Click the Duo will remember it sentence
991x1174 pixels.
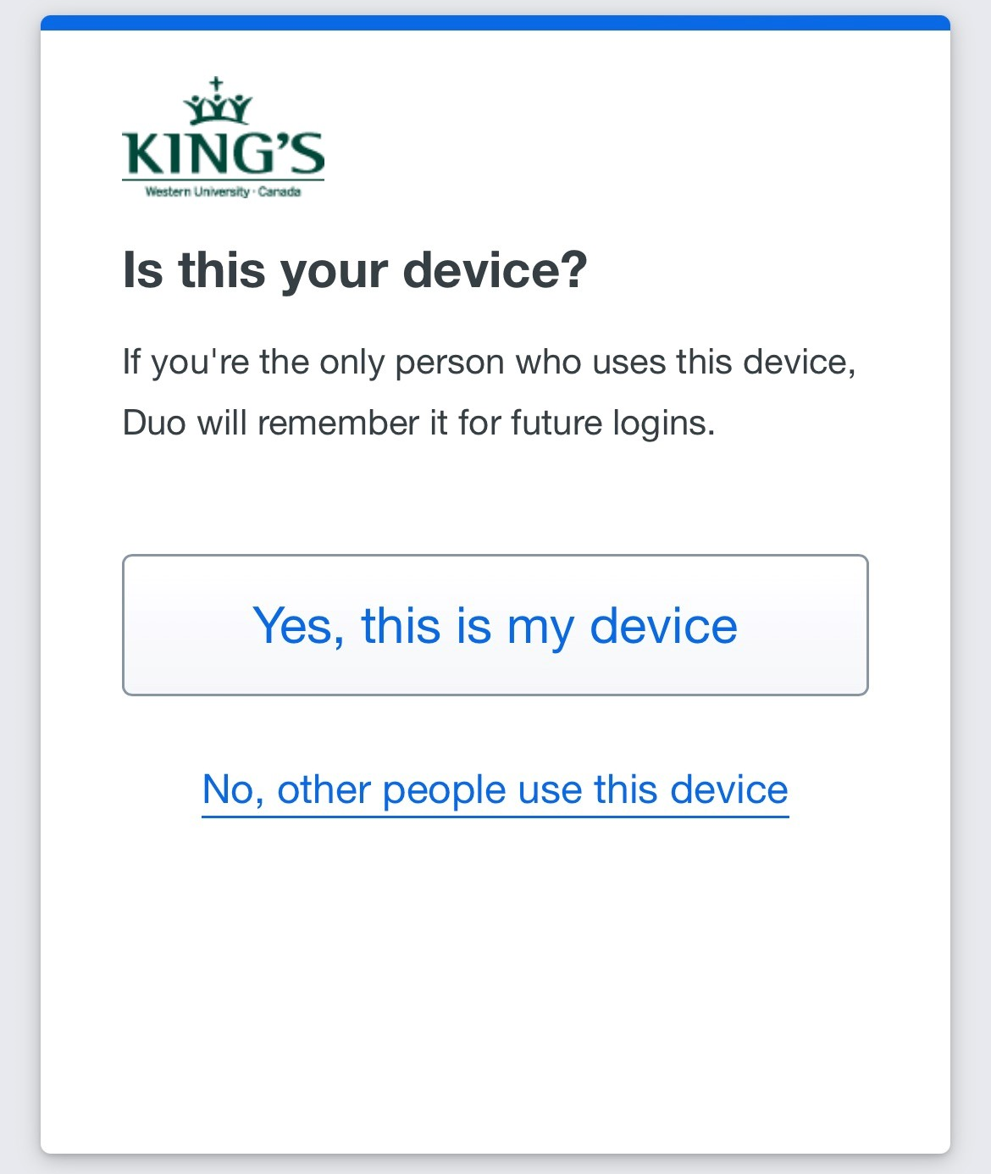tap(419, 423)
